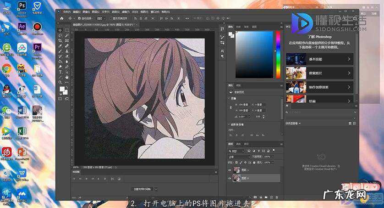This screenshot has height=208, width=384.
Task: Open the 文件 (File) menu
Action: click(x=66, y=12)
